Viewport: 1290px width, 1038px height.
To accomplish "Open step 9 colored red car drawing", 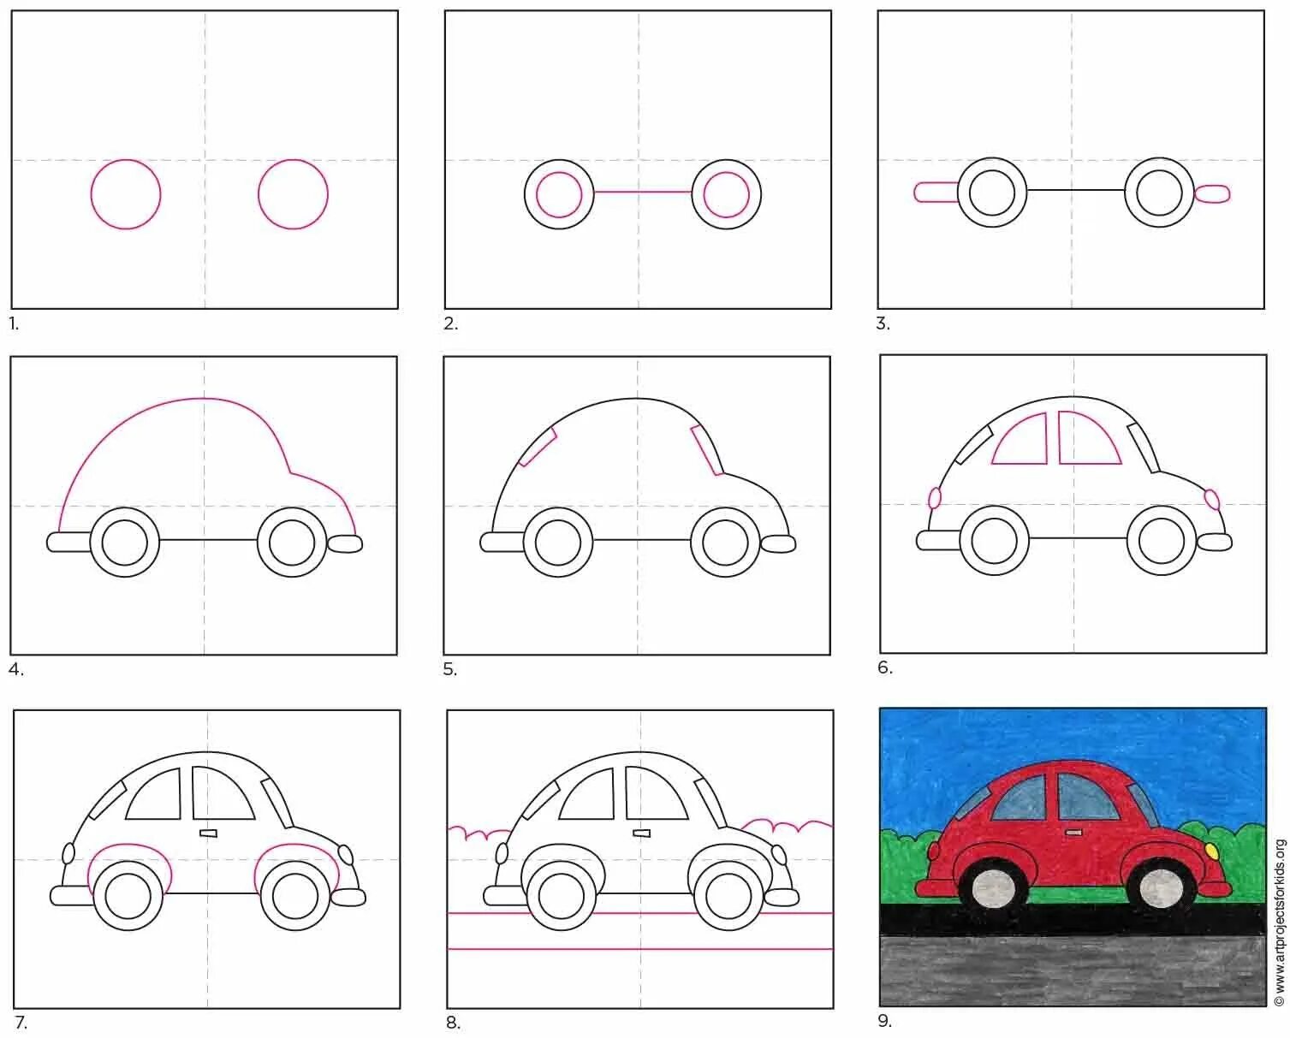I will click(1073, 857).
